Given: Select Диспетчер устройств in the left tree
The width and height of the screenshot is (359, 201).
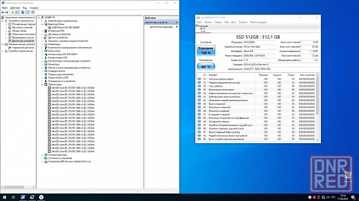Looking at the screenshot, I should 23,41.
